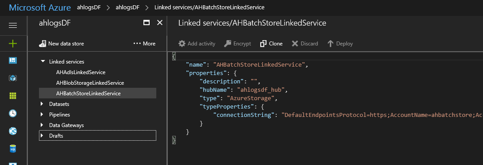
Task: Expand the Data Gateways tree node
Action: tap(42, 125)
